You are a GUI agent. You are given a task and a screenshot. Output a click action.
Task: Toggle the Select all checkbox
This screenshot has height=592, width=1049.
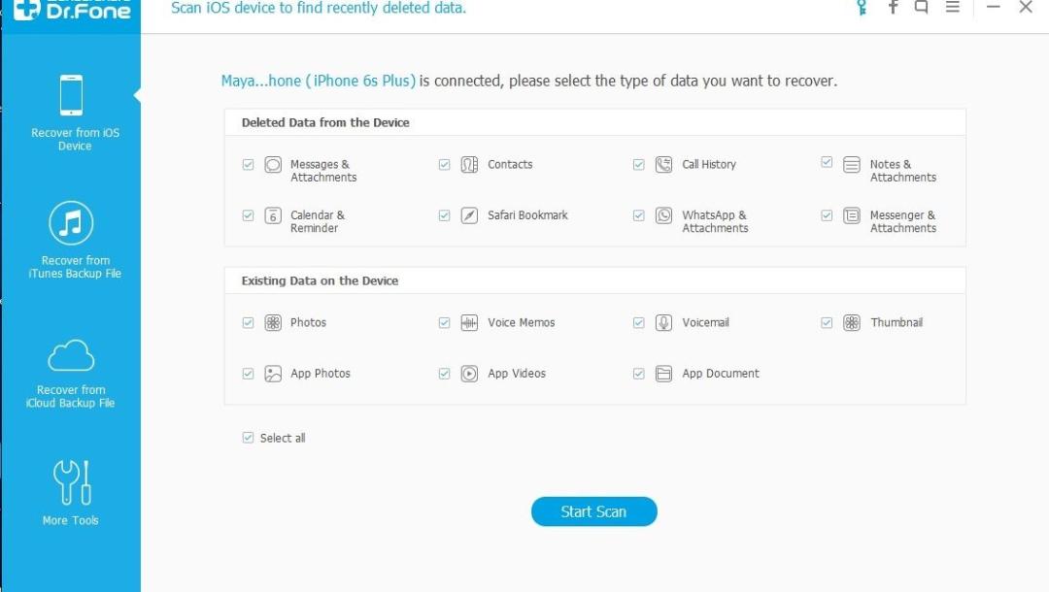point(249,438)
